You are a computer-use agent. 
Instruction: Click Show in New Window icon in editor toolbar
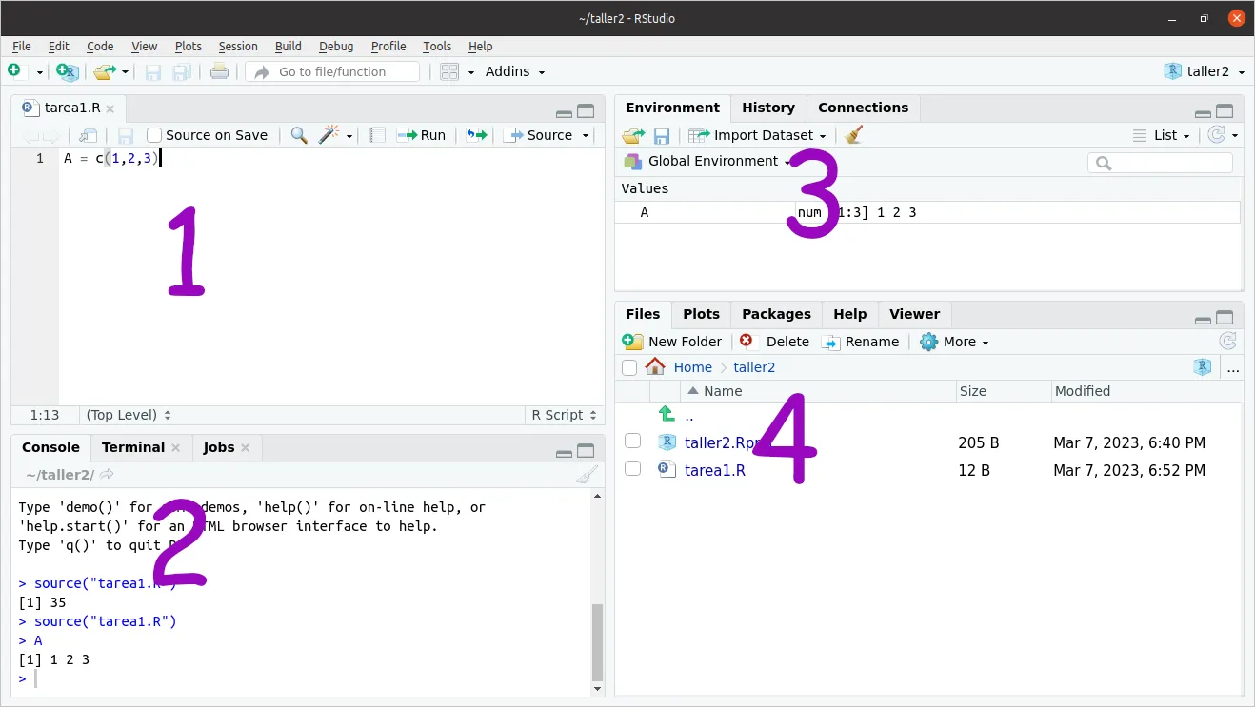tap(89, 135)
